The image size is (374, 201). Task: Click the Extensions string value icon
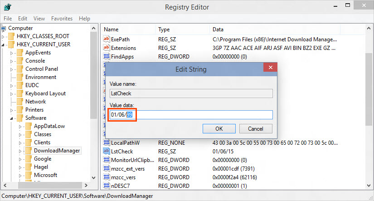click(107, 48)
